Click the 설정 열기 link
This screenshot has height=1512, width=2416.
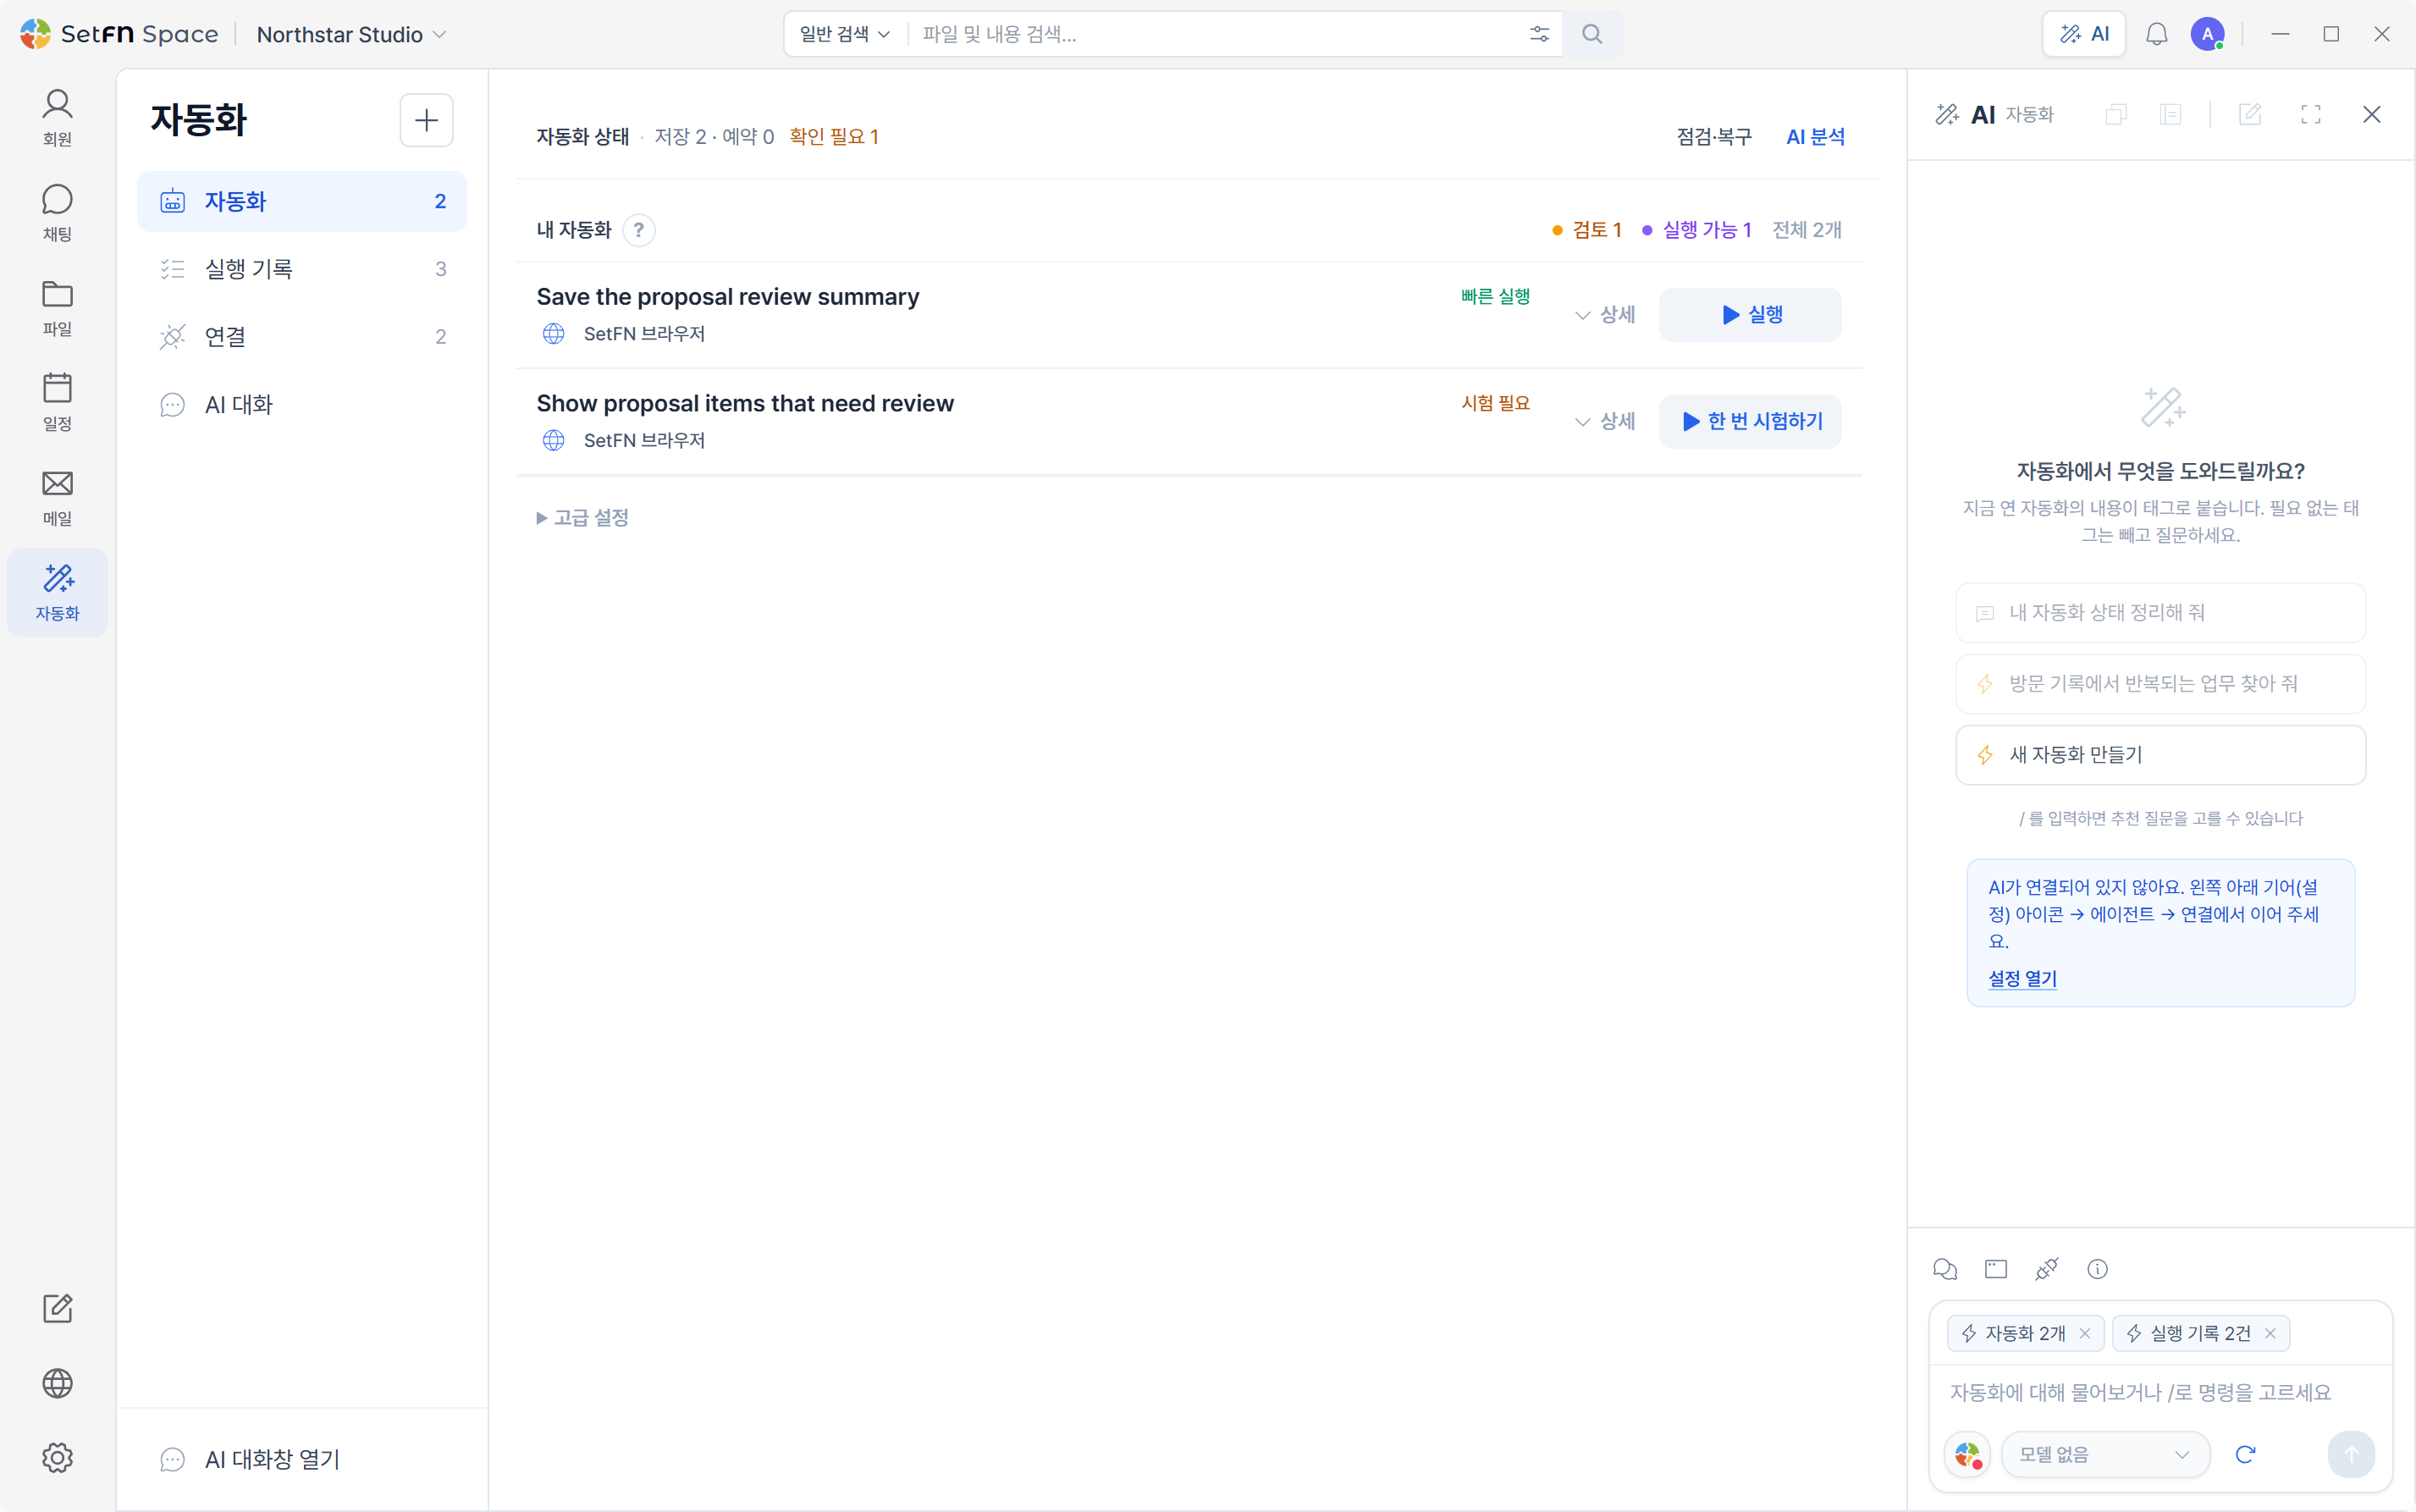[2022, 978]
